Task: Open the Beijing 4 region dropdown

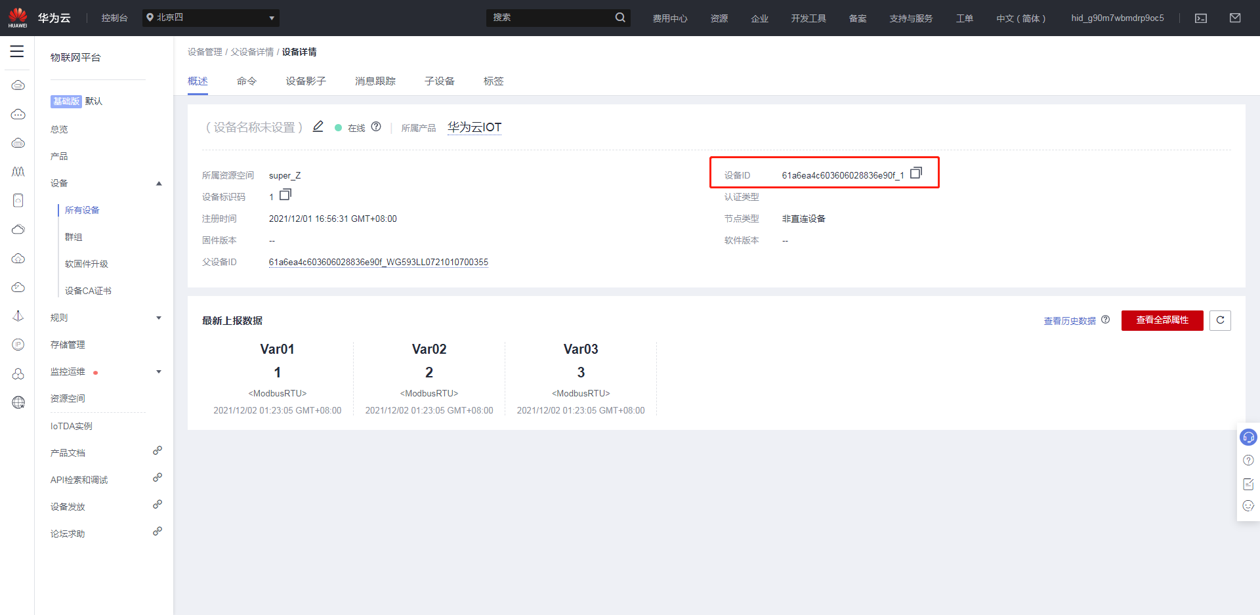Action: click(211, 18)
